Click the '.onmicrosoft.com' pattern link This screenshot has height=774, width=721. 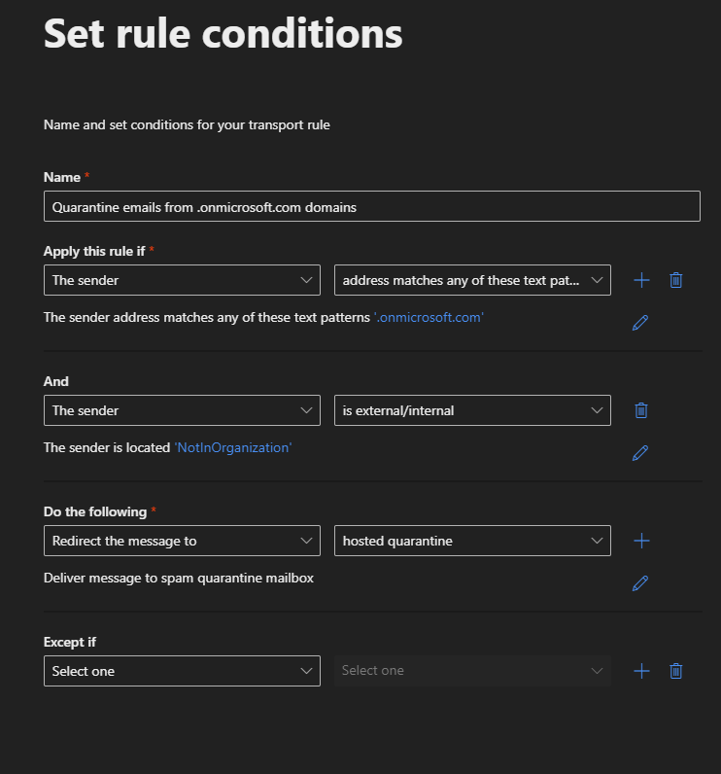pyautogui.click(x=429, y=317)
